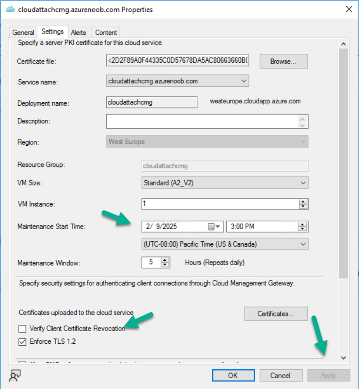
Task: Click 'Certificates uploaded to the cloud service' text
Action: tap(76, 313)
